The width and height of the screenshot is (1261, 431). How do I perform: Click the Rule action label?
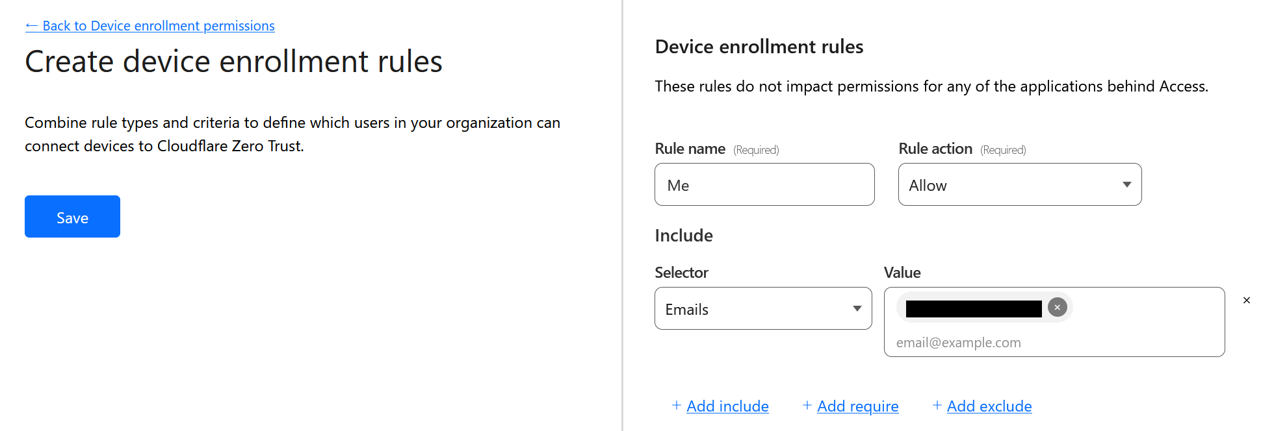(x=935, y=149)
